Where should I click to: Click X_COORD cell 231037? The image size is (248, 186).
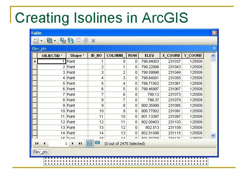(x=171, y=61)
